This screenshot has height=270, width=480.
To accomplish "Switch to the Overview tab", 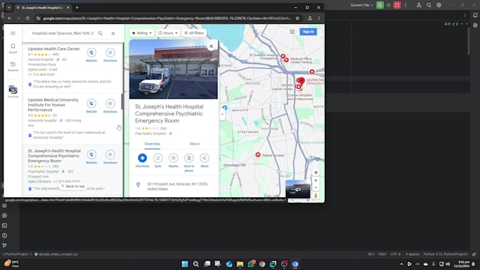I will point(152,144).
